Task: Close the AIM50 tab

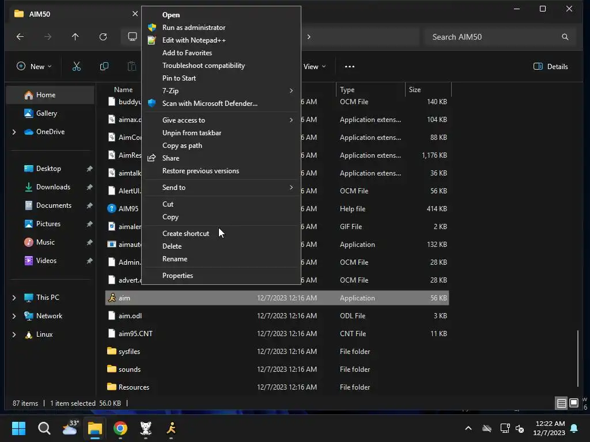Action: click(135, 14)
